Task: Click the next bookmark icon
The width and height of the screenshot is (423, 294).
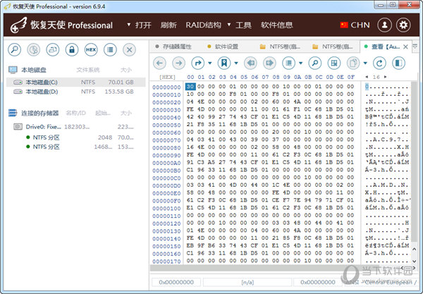Action: click(269, 63)
